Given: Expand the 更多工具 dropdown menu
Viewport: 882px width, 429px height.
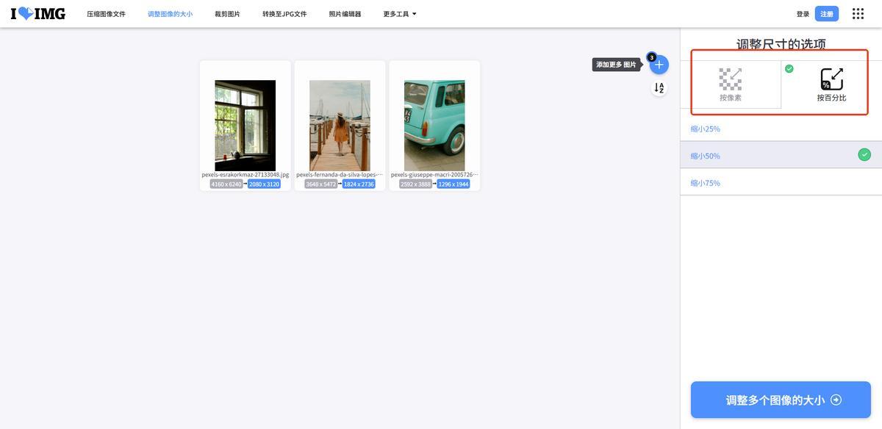Looking at the screenshot, I should coord(399,14).
